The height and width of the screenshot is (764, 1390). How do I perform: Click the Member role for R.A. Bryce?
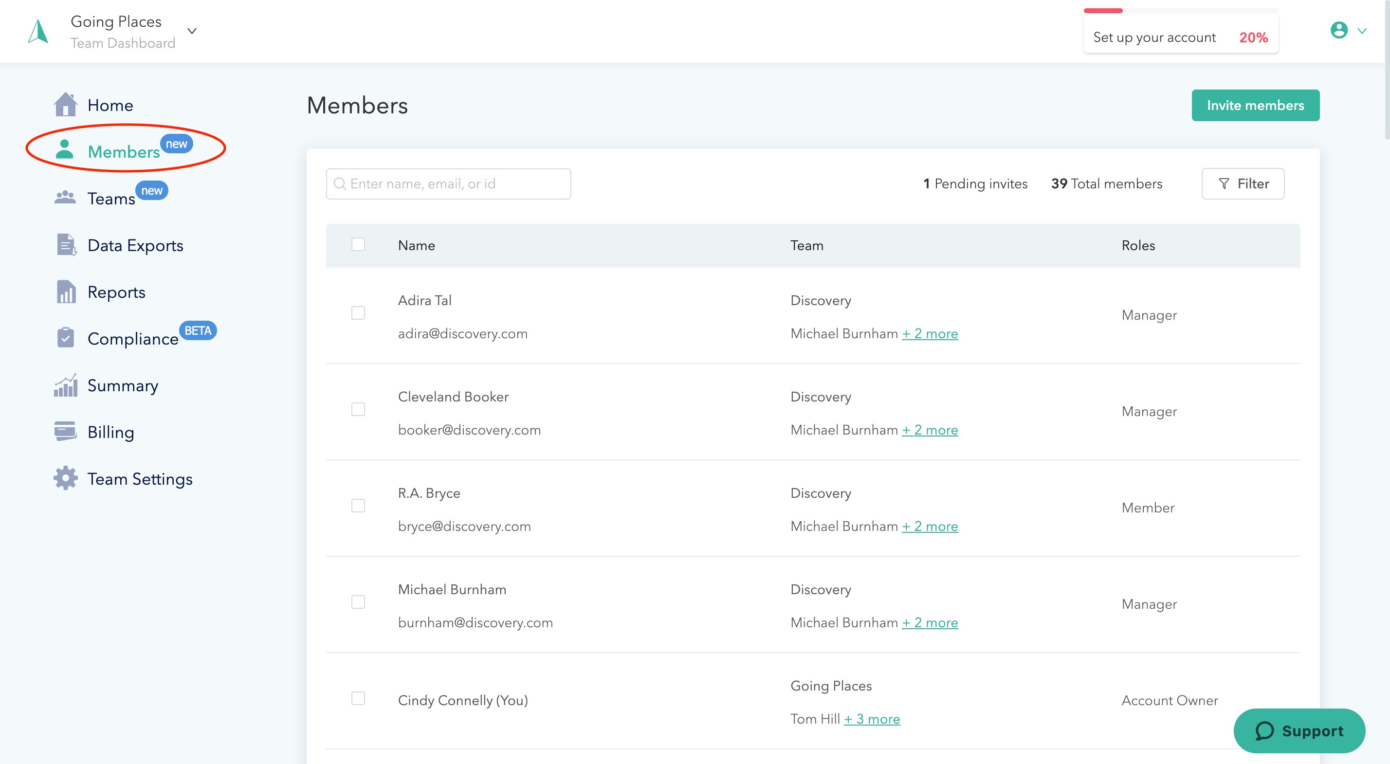click(x=1148, y=508)
